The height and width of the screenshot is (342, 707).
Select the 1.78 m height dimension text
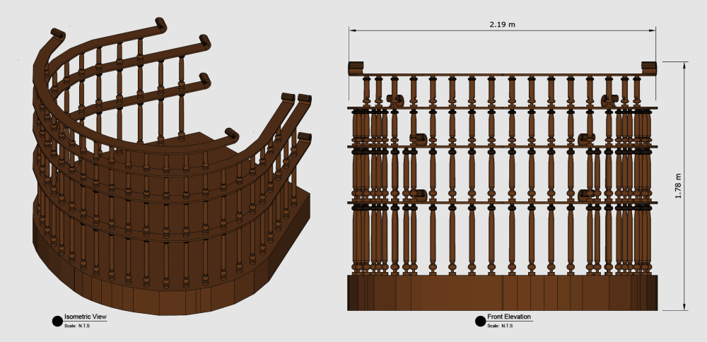tap(677, 186)
